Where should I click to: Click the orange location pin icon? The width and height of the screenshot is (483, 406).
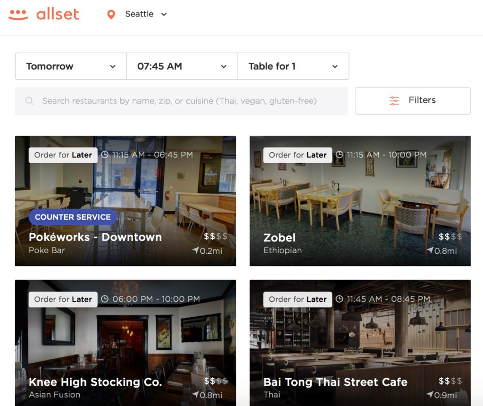(111, 15)
